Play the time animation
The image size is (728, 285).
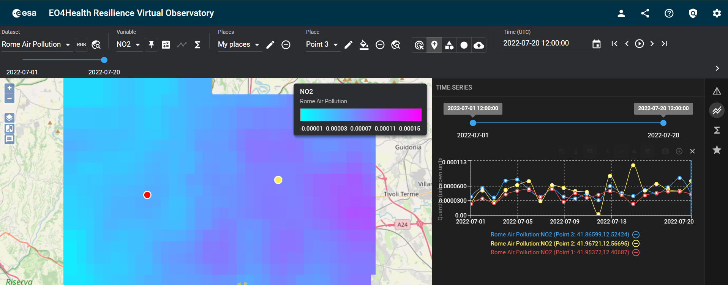(x=640, y=44)
